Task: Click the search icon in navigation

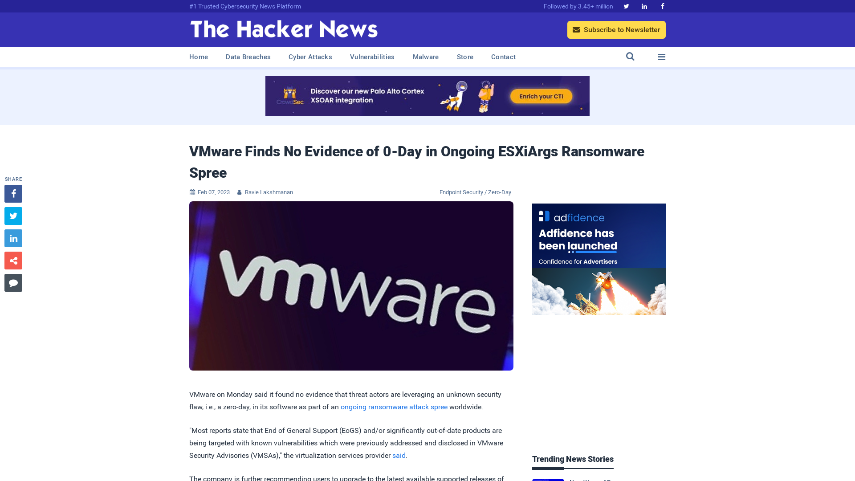Action: [630, 57]
